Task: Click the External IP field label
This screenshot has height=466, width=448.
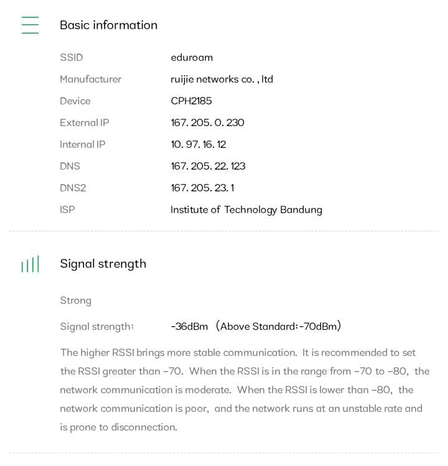Action: coord(84,122)
